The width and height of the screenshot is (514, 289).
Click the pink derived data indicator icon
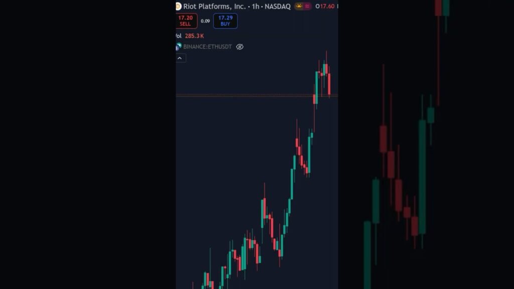[307, 6]
